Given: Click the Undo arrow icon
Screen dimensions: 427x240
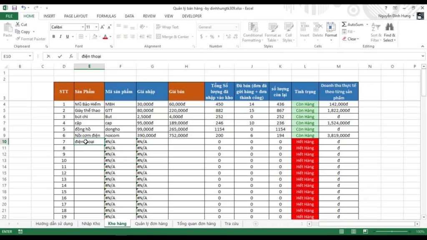Looking at the screenshot, I should [x=23, y=8].
